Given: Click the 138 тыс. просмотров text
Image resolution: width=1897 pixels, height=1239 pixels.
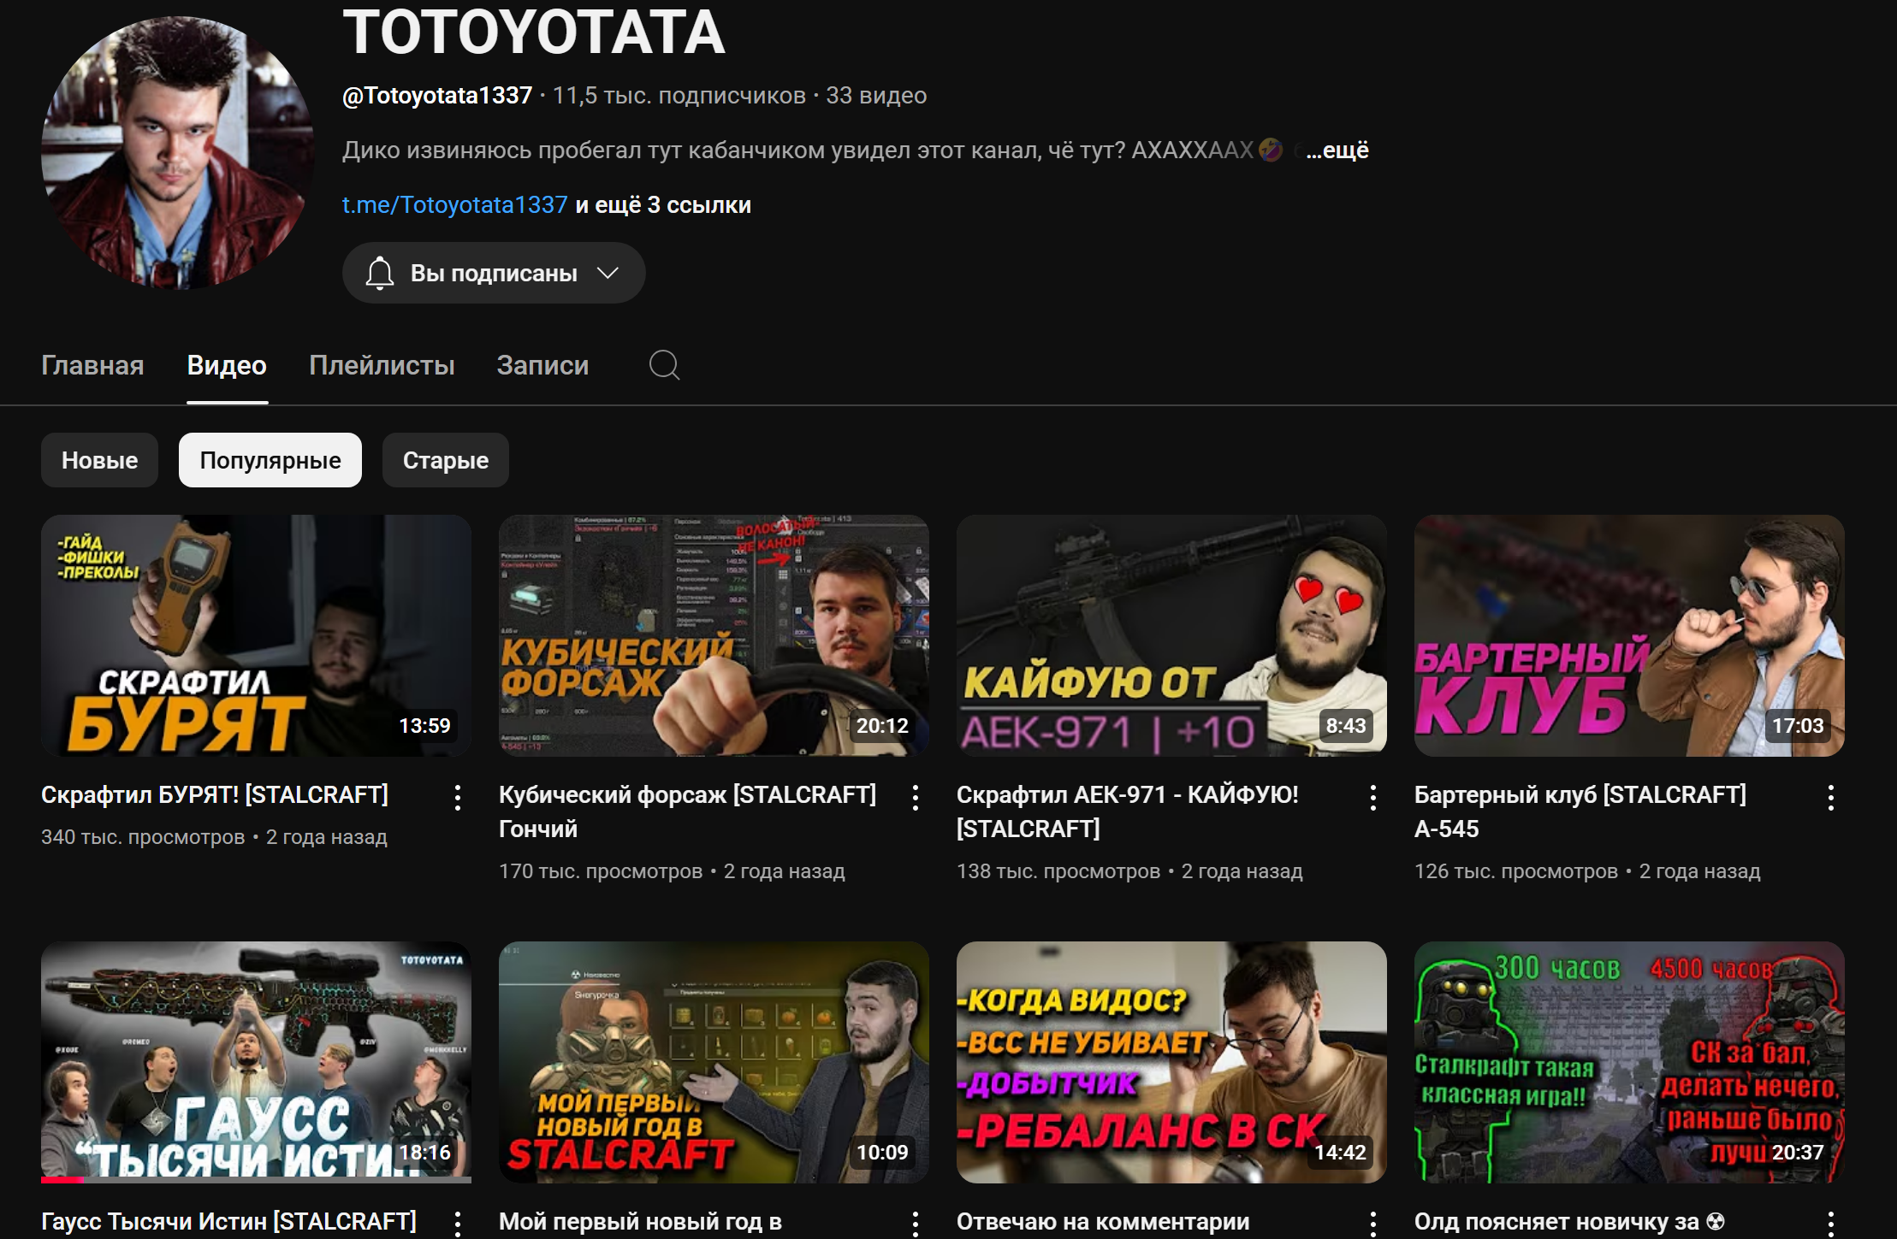Looking at the screenshot, I should tap(1058, 871).
